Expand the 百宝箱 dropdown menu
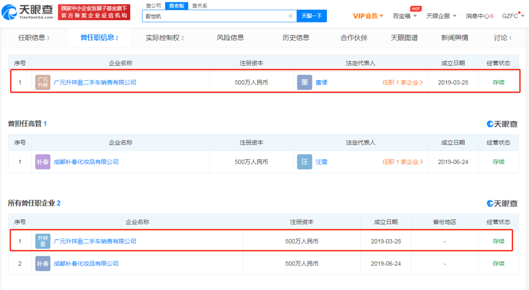This screenshot has width=529, height=290. (405, 16)
